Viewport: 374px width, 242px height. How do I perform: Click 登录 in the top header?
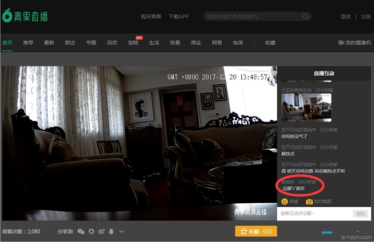345,16
